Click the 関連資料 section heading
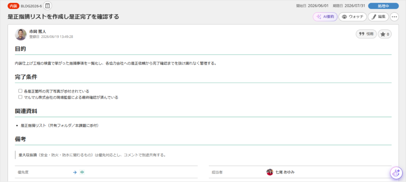The height and width of the screenshot is (182, 406). [26, 111]
